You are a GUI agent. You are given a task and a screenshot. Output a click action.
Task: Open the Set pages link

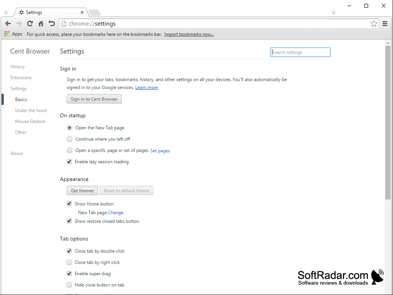tap(160, 150)
